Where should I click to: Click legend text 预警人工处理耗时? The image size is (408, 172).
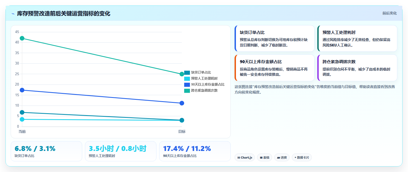pos(204,78)
